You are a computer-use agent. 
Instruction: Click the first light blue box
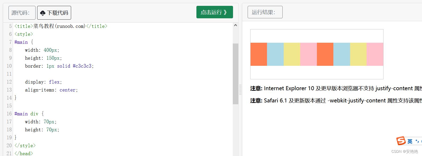click(275, 54)
